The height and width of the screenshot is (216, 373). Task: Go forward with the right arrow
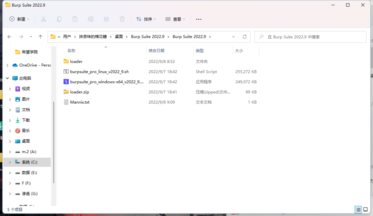pos(21,37)
